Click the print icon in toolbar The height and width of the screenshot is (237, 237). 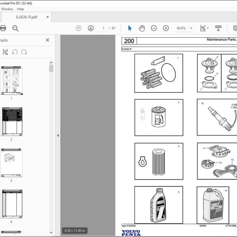pos(3,28)
